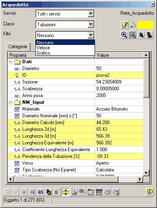Select Veloce in the filter list
Viewport: 157px width, 208px height.
pos(65,48)
